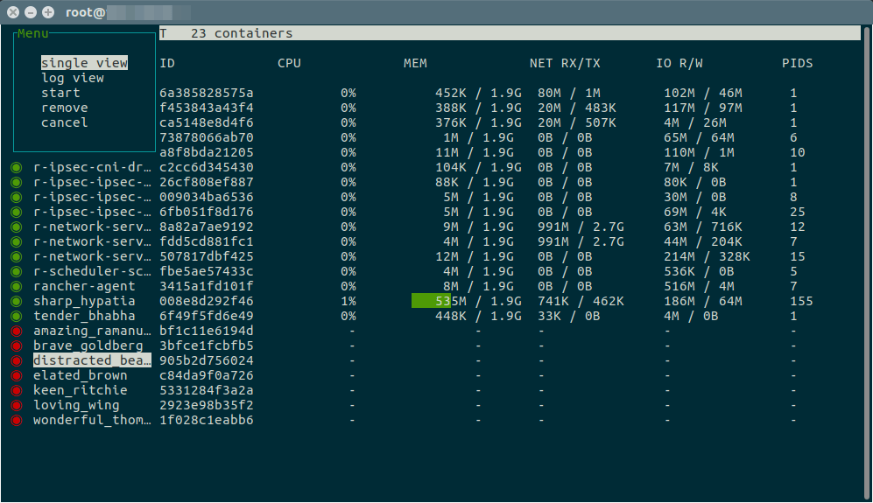Choose 'single view' in the Menu
The width and height of the screenshot is (873, 503).
pyautogui.click(x=84, y=63)
